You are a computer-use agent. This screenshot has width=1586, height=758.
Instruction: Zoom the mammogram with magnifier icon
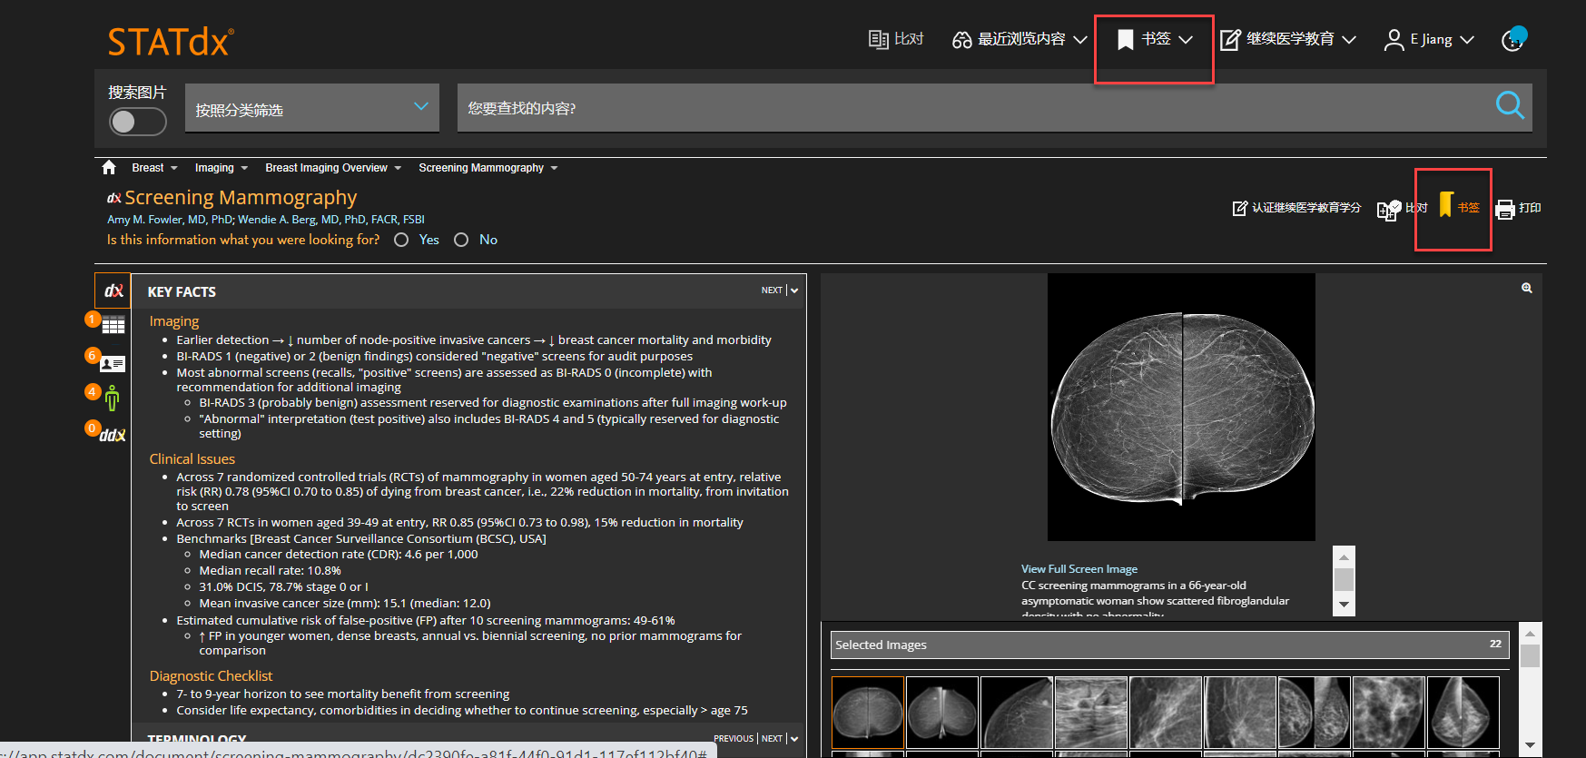coord(1526,288)
